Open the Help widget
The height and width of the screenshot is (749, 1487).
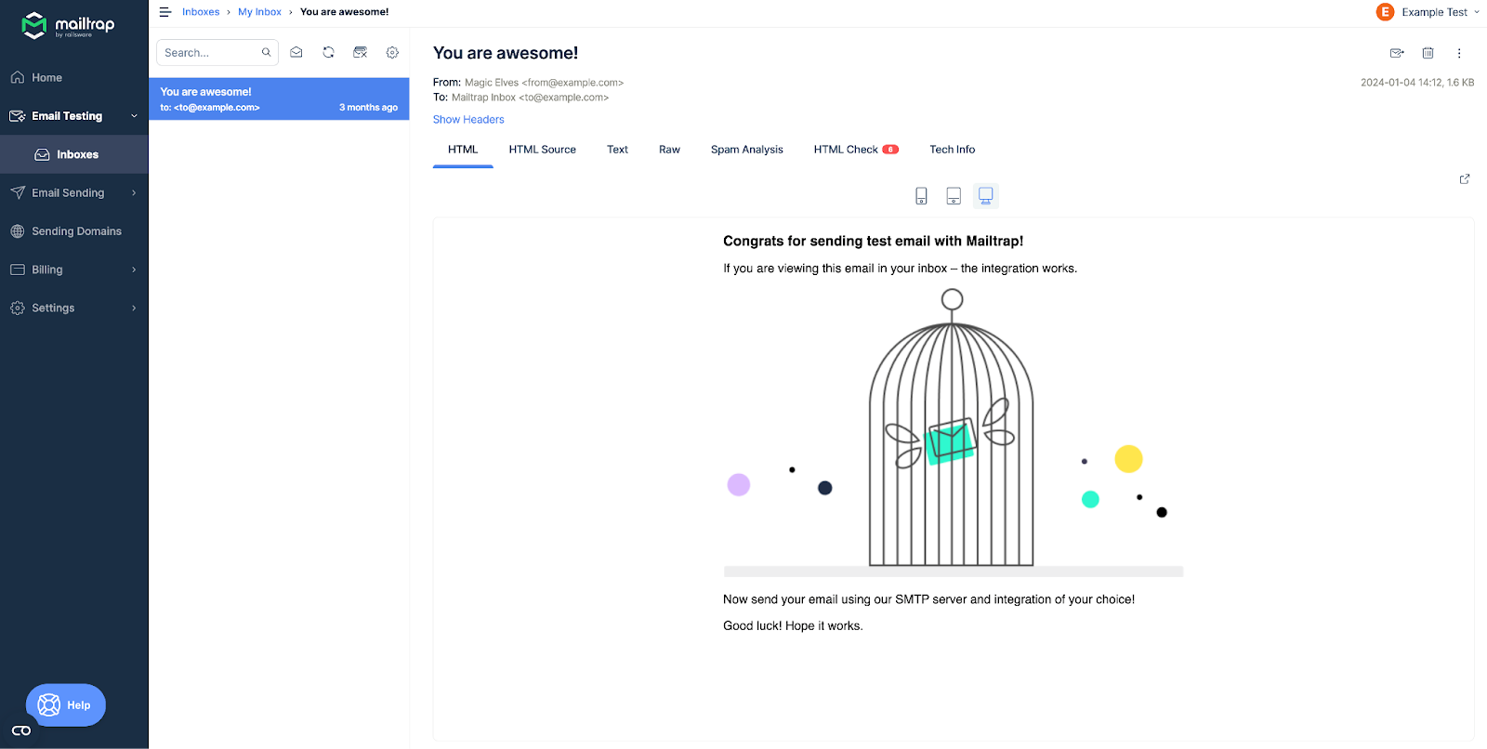coord(65,704)
